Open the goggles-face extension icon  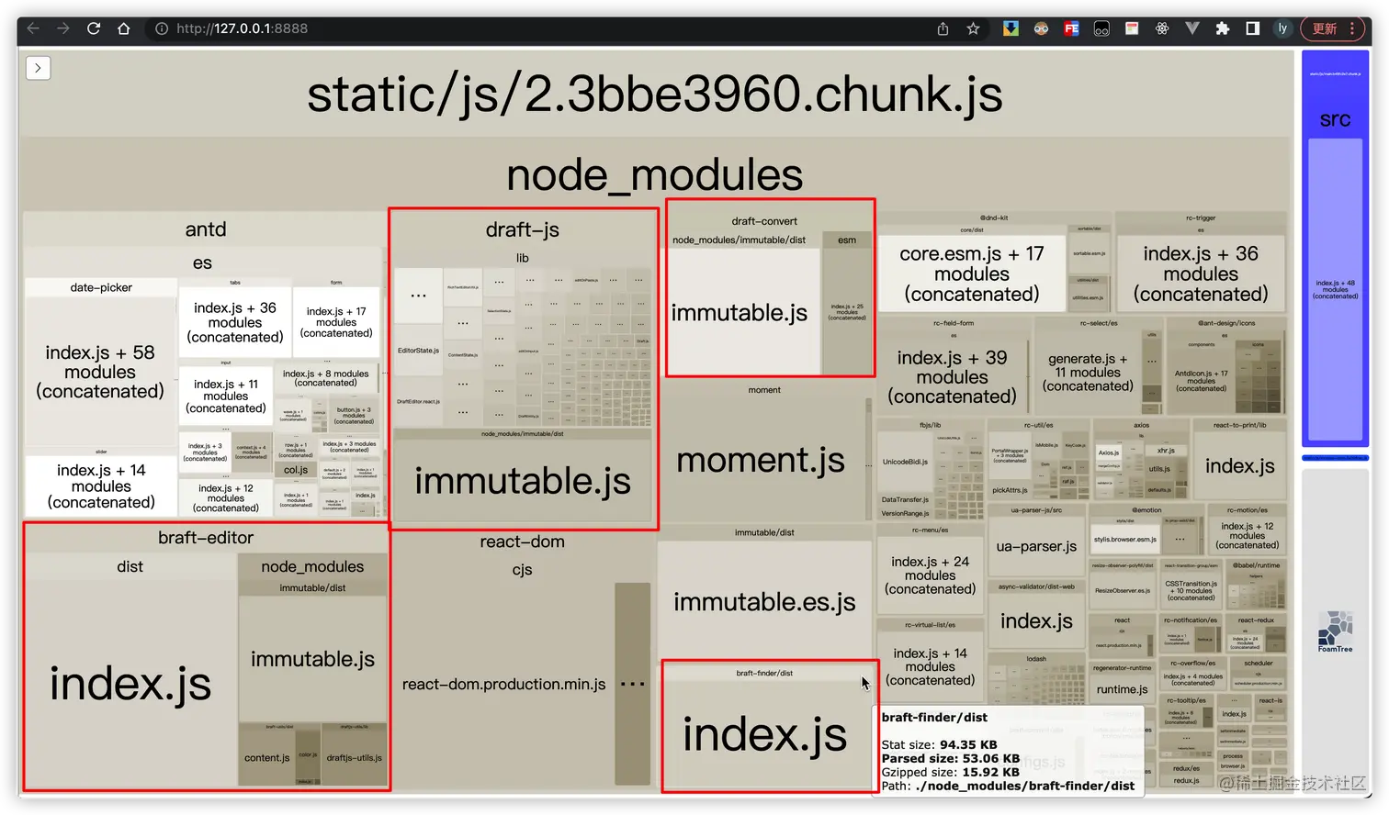(1041, 28)
